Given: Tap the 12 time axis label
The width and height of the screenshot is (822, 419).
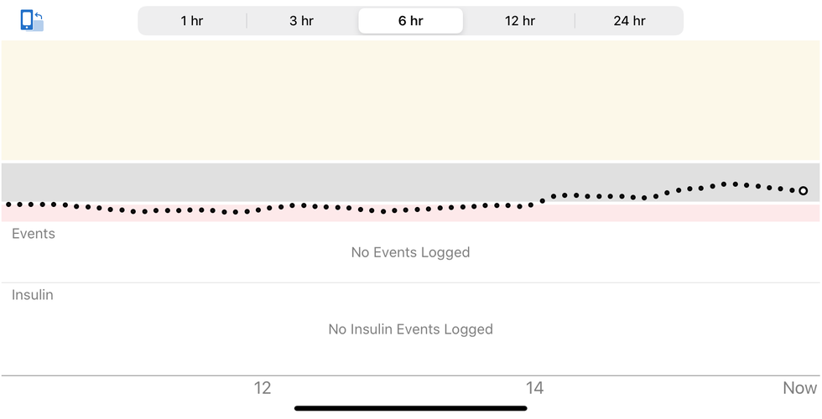Looking at the screenshot, I should pos(263,388).
